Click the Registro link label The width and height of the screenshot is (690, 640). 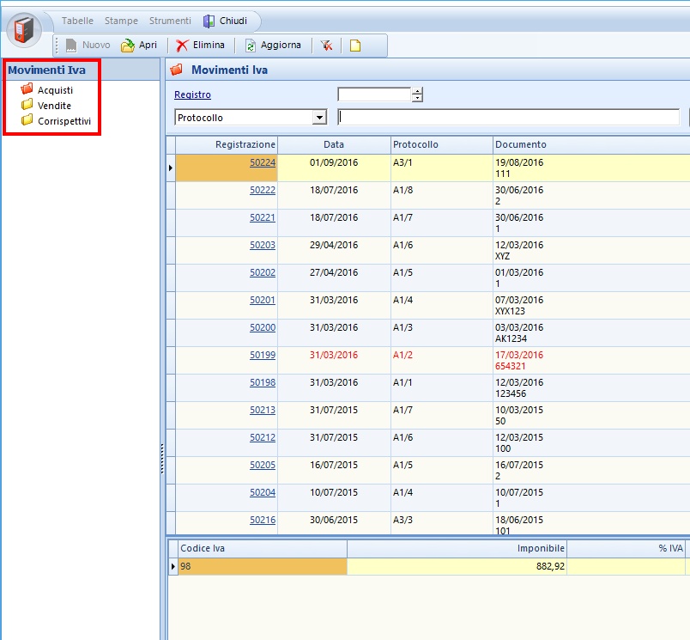192,95
